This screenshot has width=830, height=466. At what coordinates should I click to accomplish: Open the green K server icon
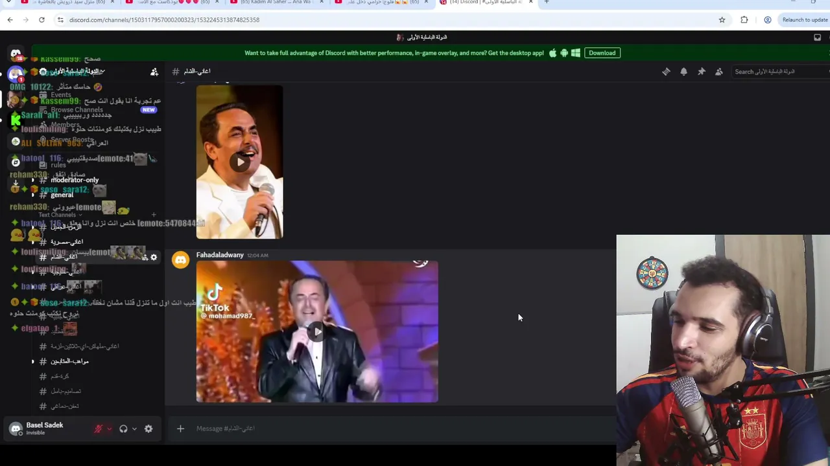[x=16, y=120]
